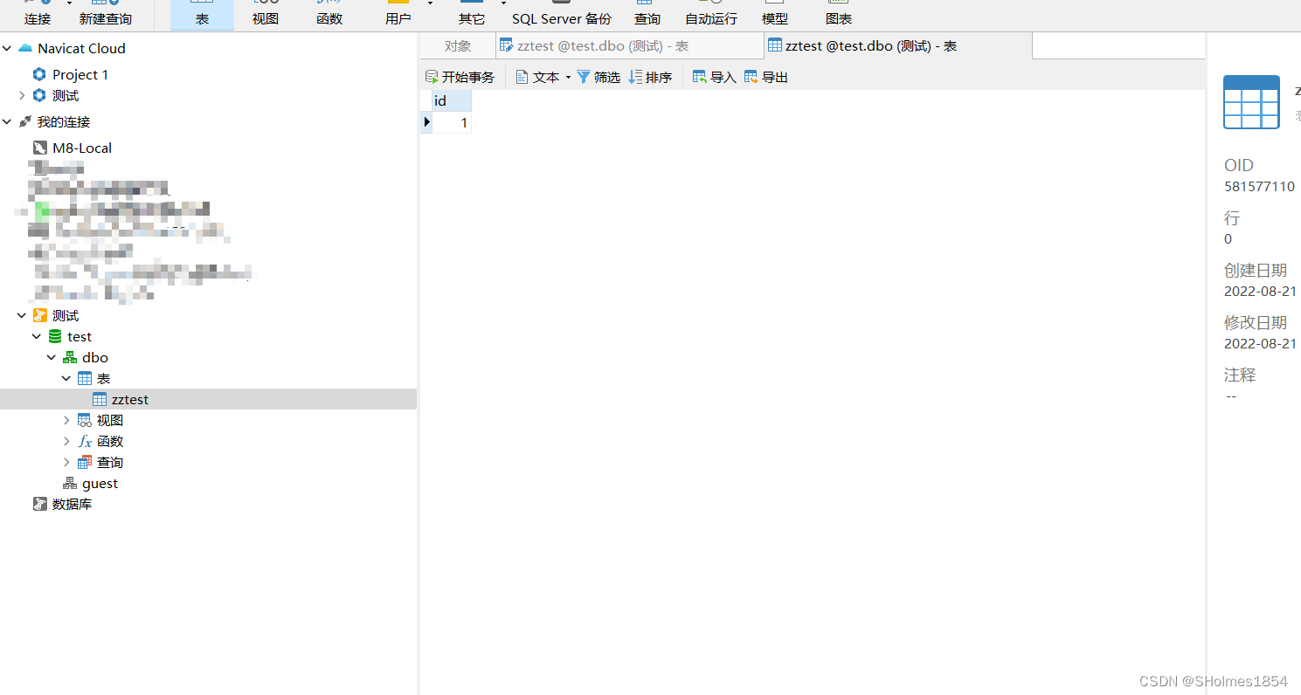Expand the 视图 views node in tree

(66, 420)
